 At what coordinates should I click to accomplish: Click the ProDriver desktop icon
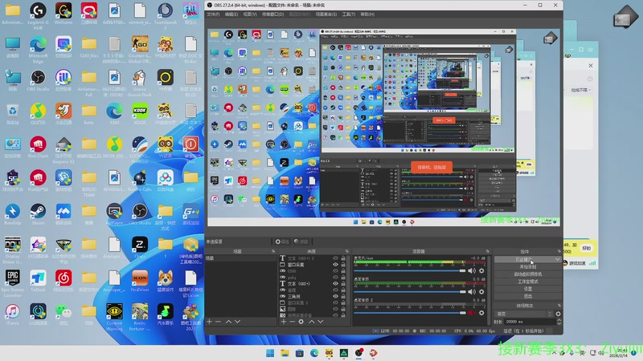point(140,281)
